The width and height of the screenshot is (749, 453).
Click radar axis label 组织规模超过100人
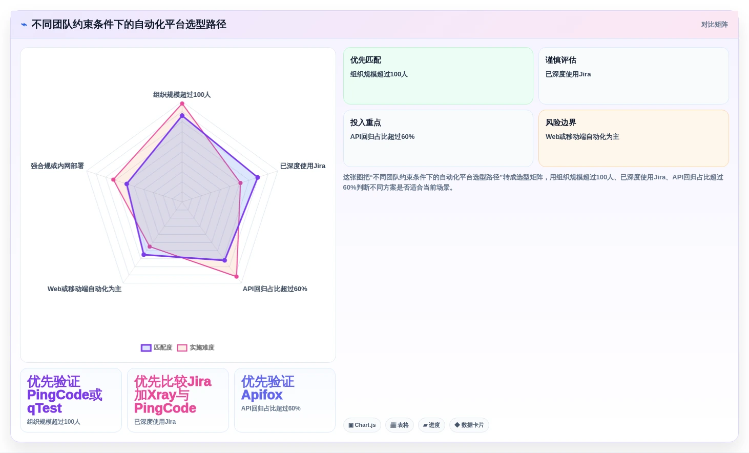click(182, 95)
